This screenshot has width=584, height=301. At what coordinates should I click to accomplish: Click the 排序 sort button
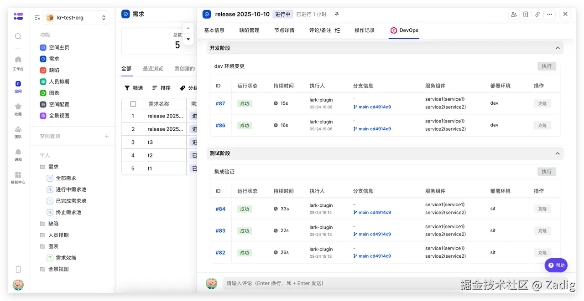(x=161, y=88)
